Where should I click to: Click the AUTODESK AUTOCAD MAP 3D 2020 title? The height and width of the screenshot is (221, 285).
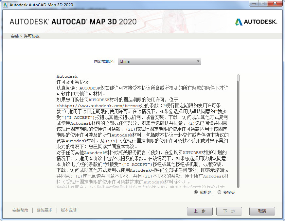[73, 22]
